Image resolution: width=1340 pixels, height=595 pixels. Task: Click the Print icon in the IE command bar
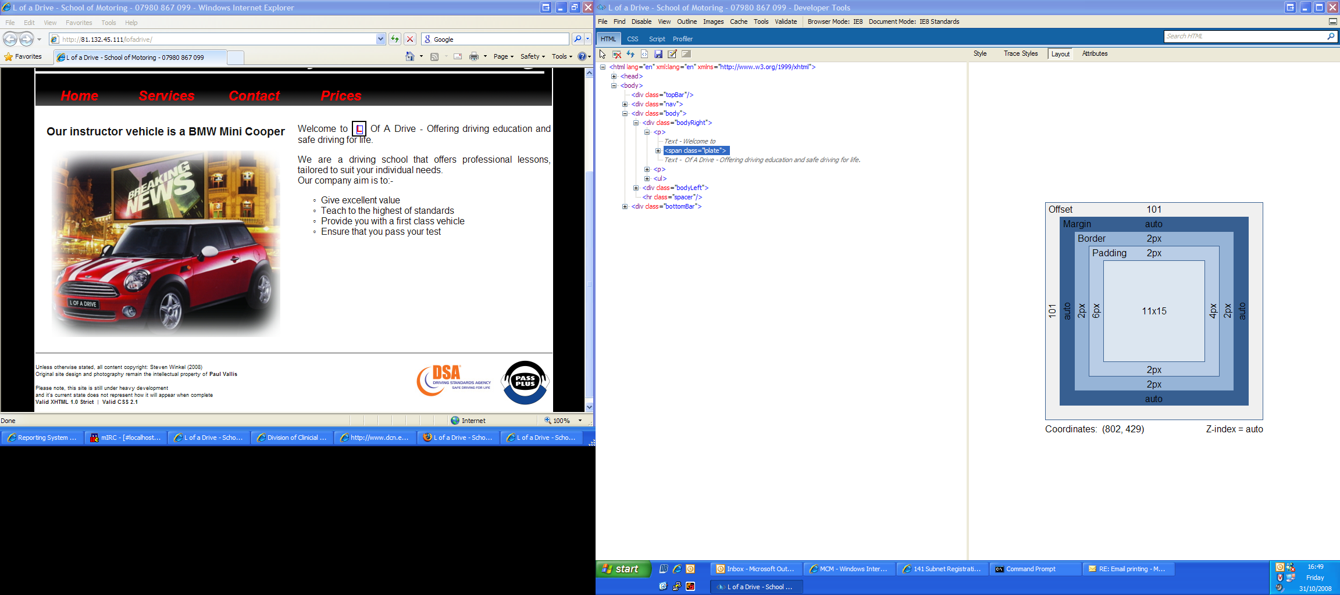(474, 56)
